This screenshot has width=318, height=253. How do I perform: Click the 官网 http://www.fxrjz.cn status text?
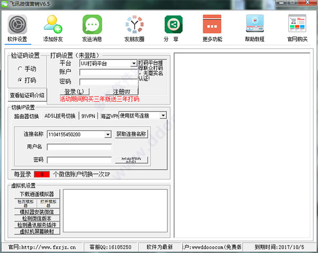point(42,247)
